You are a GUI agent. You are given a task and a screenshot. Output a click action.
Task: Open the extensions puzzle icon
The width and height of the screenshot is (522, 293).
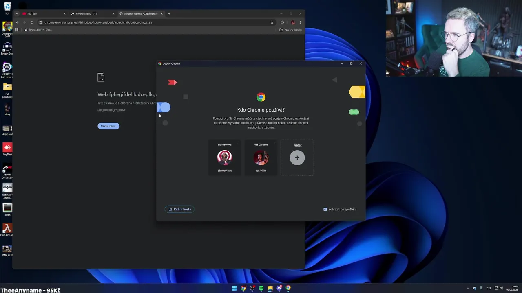pos(282,22)
